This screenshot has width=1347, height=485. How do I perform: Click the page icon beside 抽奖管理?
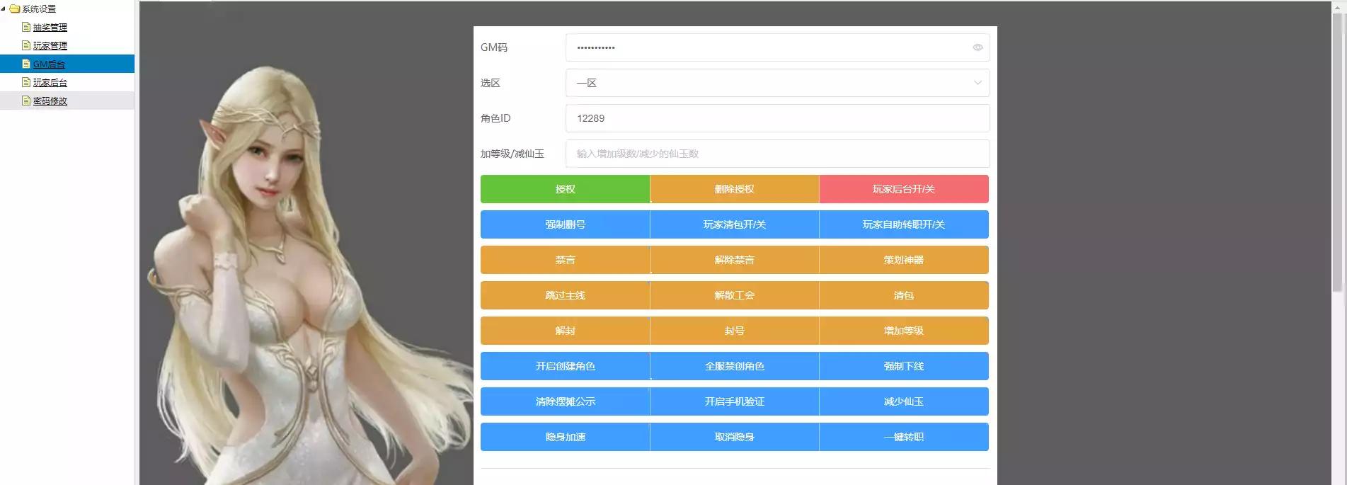[x=26, y=27]
